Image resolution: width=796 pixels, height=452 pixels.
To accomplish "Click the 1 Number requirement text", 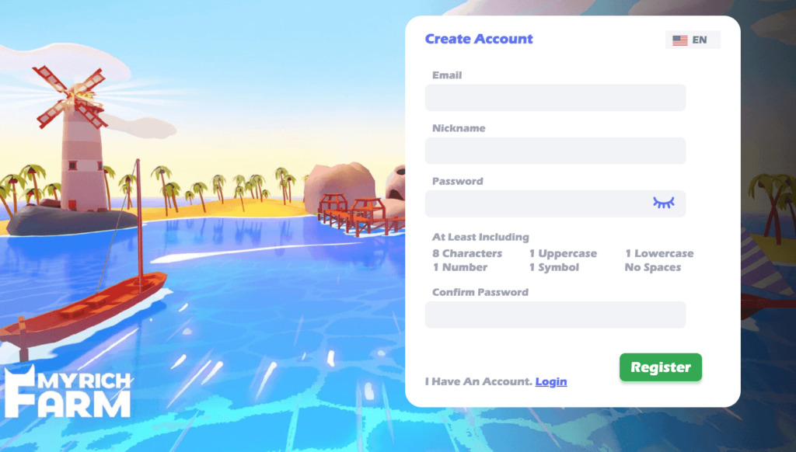I will [x=460, y=267].
